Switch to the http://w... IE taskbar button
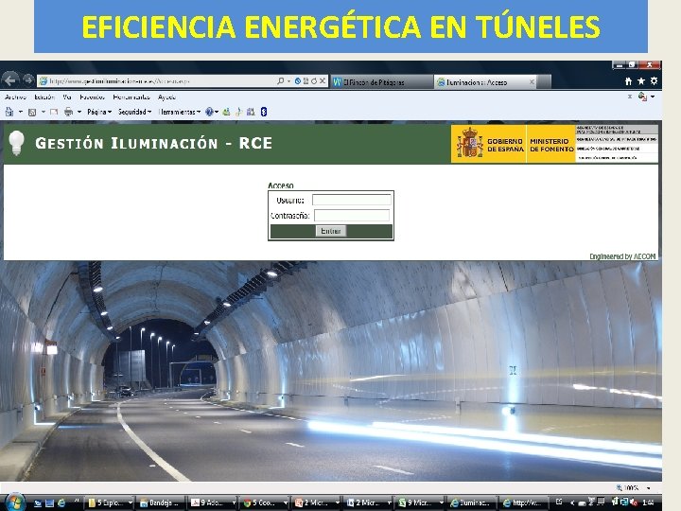Image resolution: width=681 pixels, height=511 pixels. tap(523, 502)
